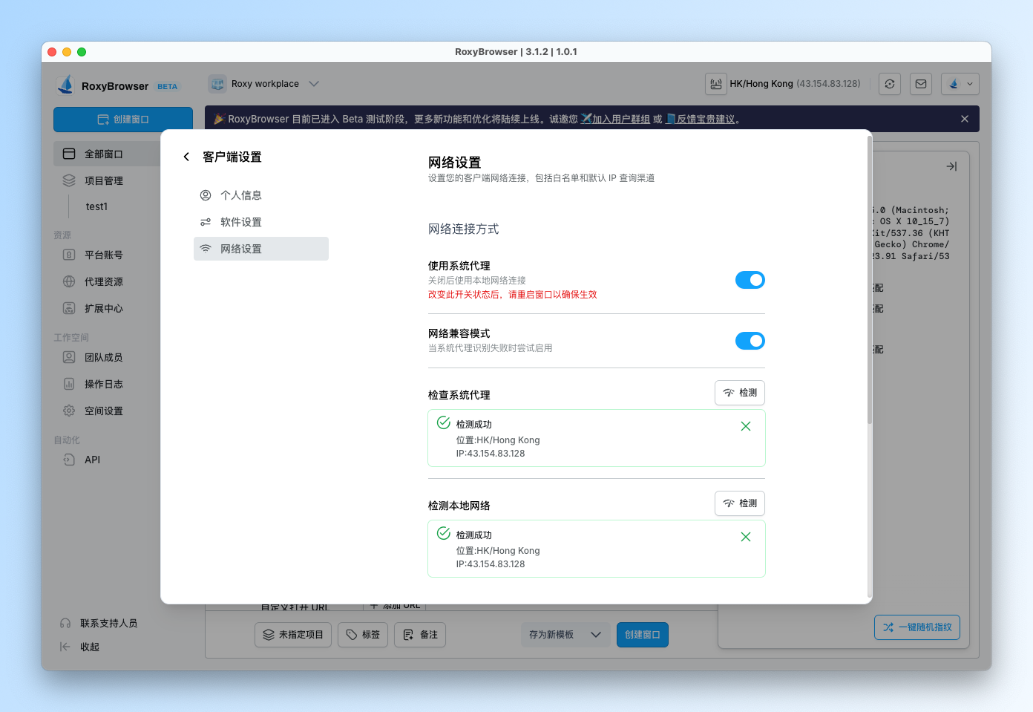This screenshot has width=1033, height=712.
Task: Click 检查系统代理 success check icon
Action: [444, 422]
